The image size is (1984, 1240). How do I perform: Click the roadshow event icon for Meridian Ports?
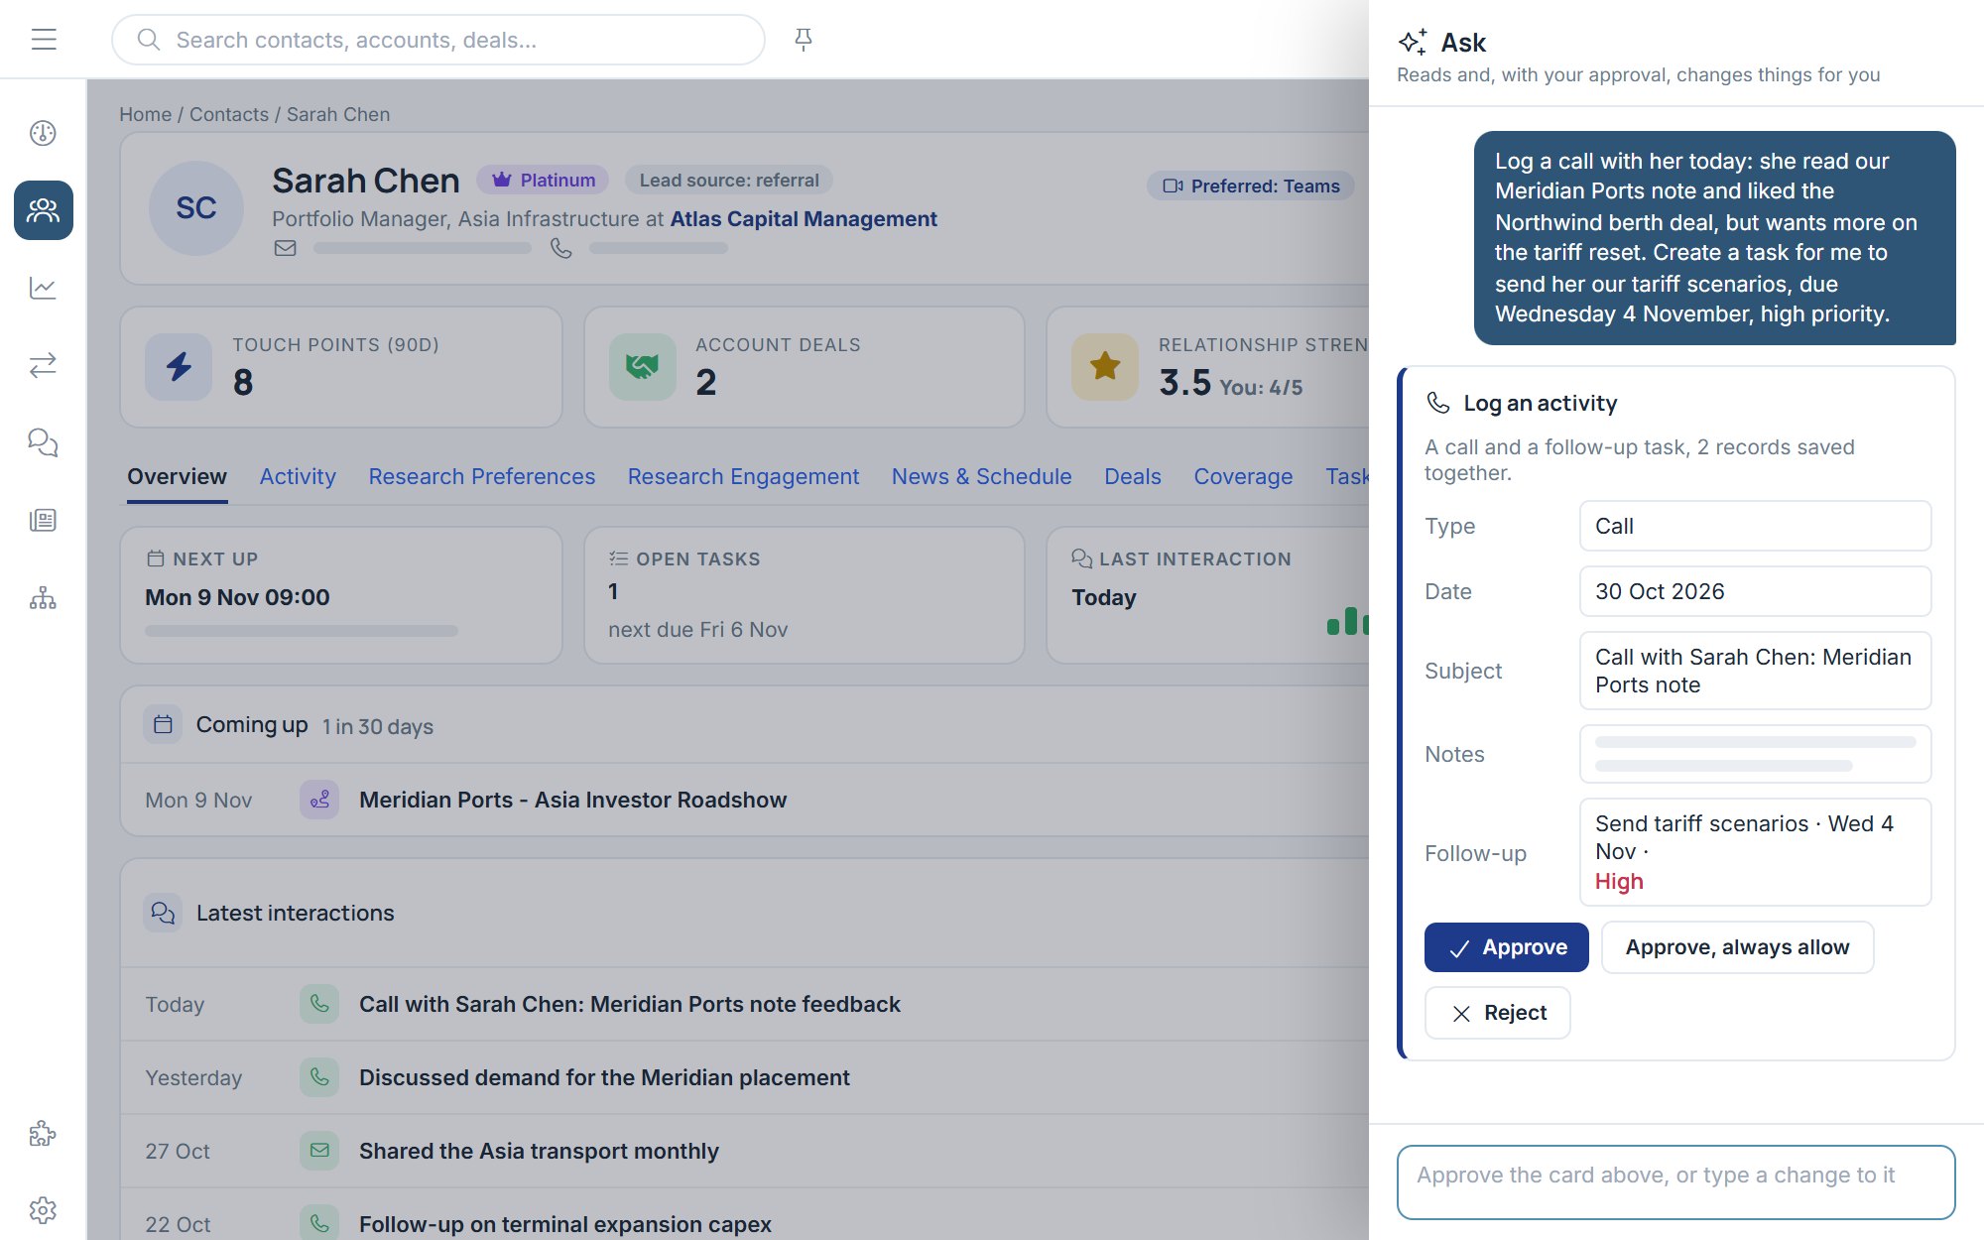point(319,800)
